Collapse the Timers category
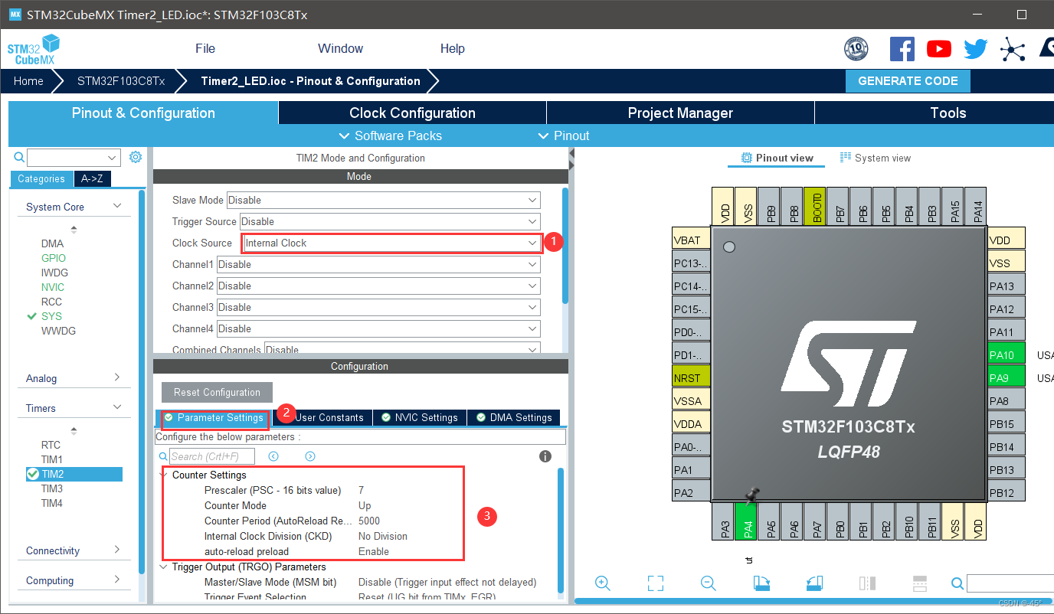This screenshot has width=1054, height=614. tap(117, 407)
